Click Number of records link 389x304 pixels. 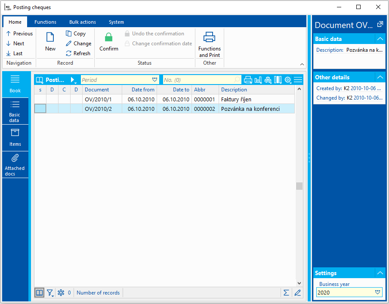pos(98,293)
